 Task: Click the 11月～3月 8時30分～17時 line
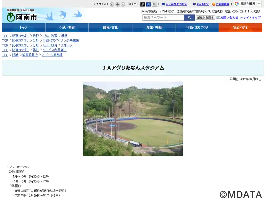pyautogui.click(x=31, y=181)
